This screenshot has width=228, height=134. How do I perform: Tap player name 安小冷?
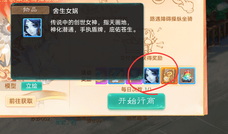click(94, 120)
